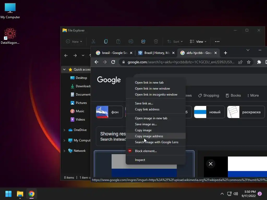Image resolution: width=267 pixels, height=200 pixels.
Task: Select Open link in incognito window
Action: pos(156,94)
